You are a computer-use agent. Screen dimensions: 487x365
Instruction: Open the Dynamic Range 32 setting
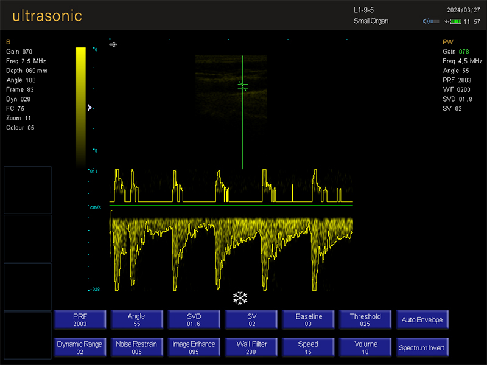(80, 348)
